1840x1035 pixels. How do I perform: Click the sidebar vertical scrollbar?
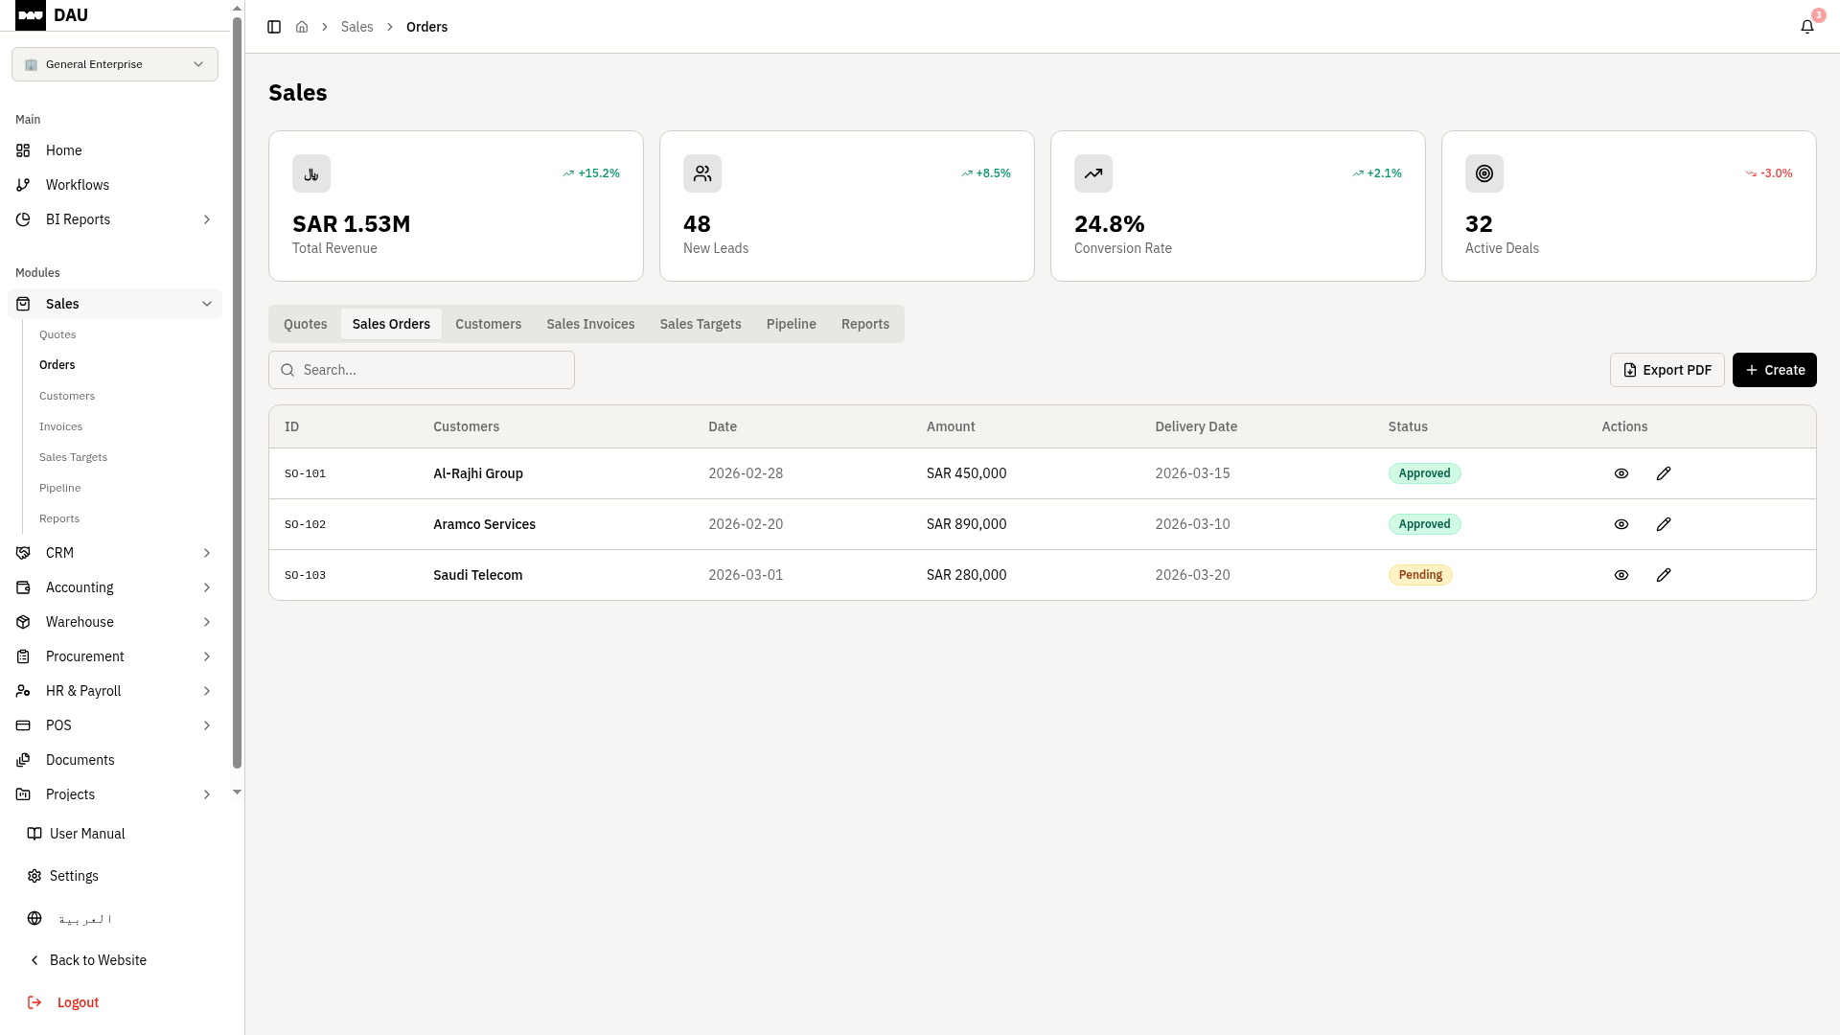(237, 383)
